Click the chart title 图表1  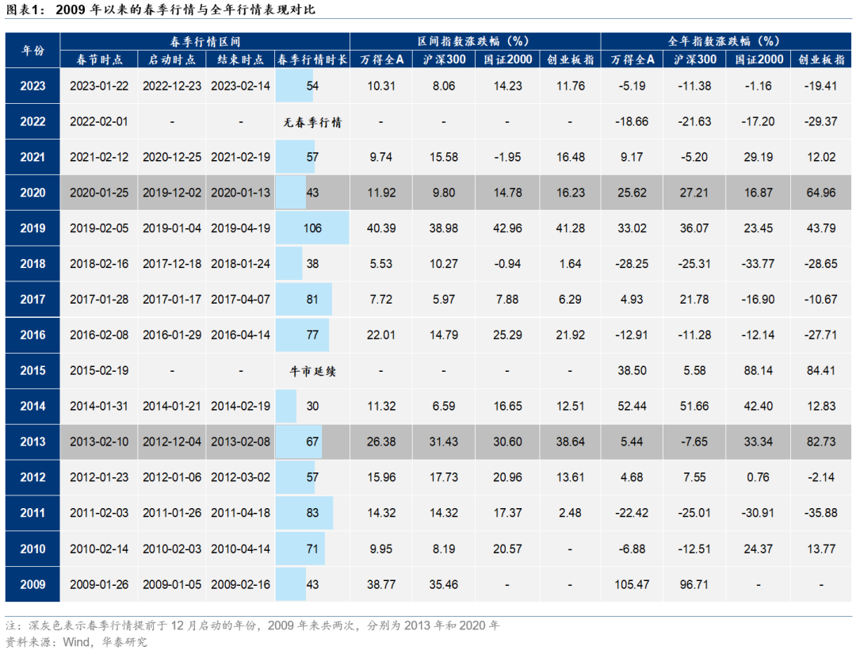160,10
